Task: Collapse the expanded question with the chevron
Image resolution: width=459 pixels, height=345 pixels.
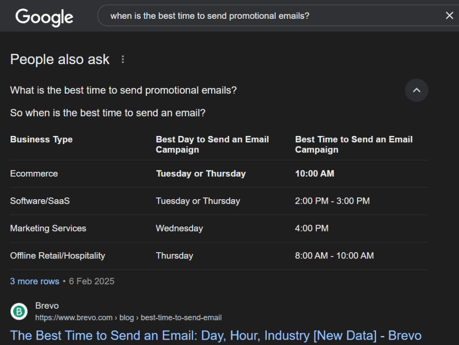Action: pyautogui.click(x=416, y=90)
